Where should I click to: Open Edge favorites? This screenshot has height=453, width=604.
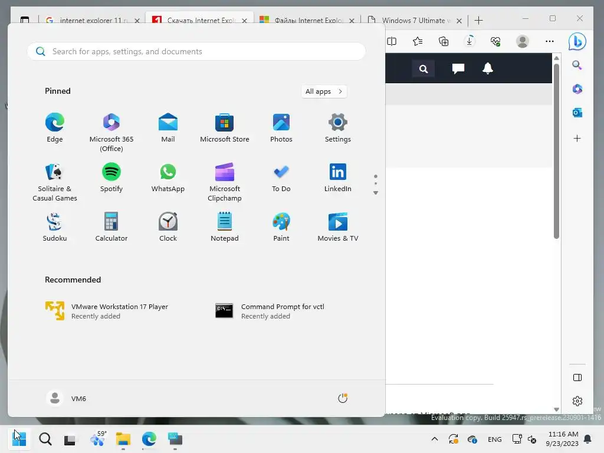[x=418, y=41]
